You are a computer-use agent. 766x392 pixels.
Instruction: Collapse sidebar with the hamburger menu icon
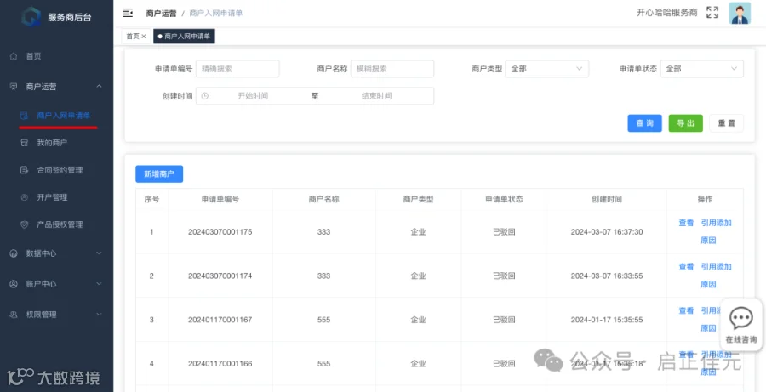point(128,13)
